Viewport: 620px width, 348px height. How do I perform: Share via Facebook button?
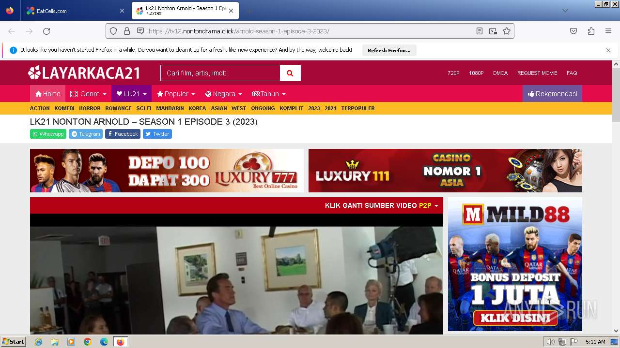click(123, 134)
